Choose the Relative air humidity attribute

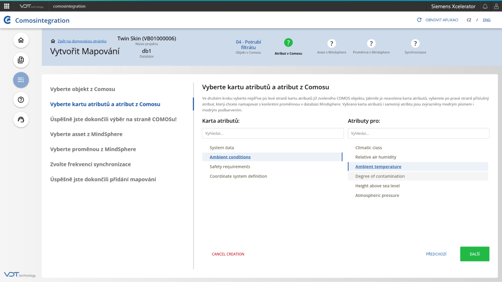376,157
